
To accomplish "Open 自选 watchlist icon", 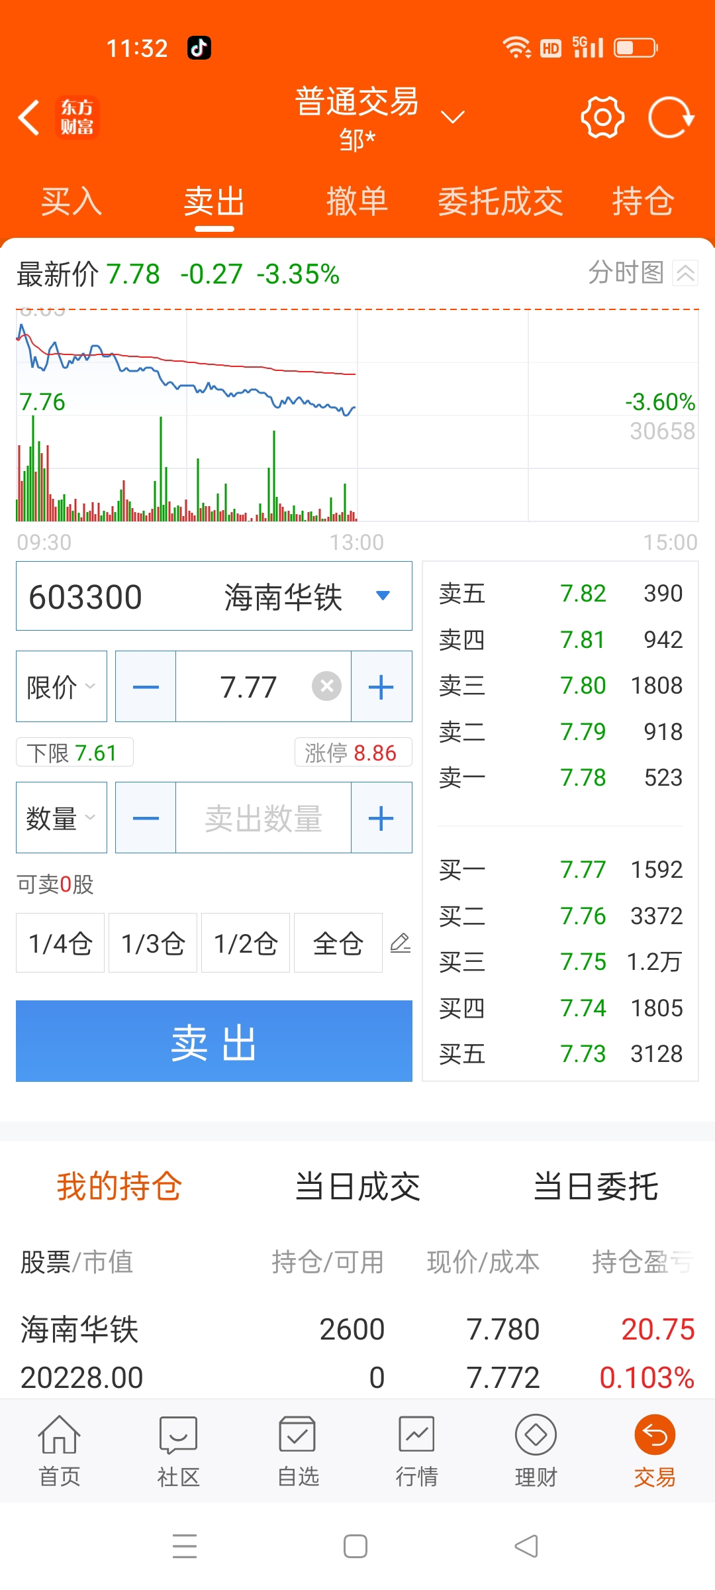I will (298, 1450).
